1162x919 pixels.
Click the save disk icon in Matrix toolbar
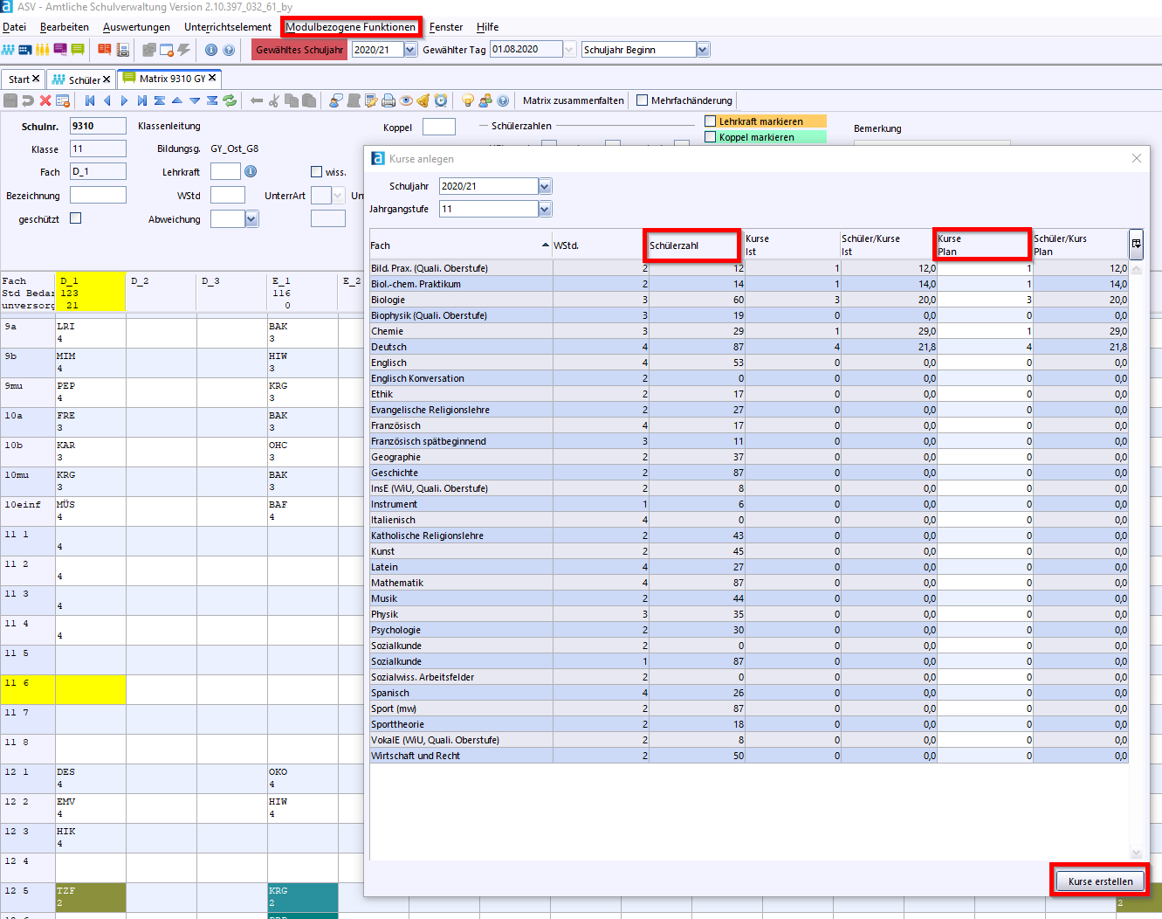click(x=10, y=100)
